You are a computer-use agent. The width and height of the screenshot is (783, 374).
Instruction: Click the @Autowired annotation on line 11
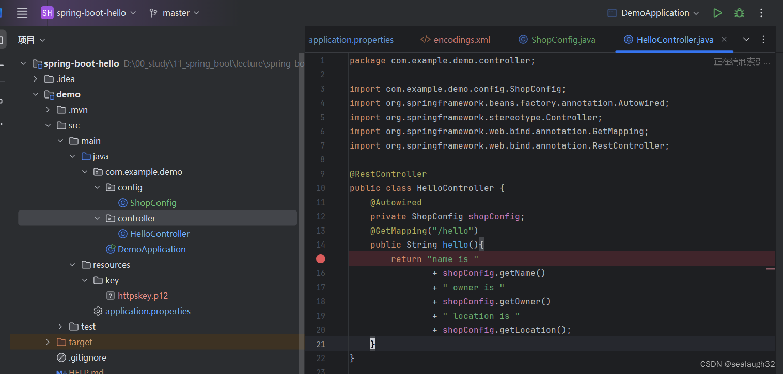pyautogui.click(x=396, y=202)
